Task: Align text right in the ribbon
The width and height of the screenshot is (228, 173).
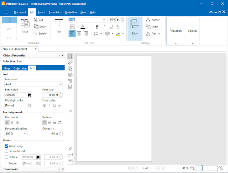Action: 86,34
